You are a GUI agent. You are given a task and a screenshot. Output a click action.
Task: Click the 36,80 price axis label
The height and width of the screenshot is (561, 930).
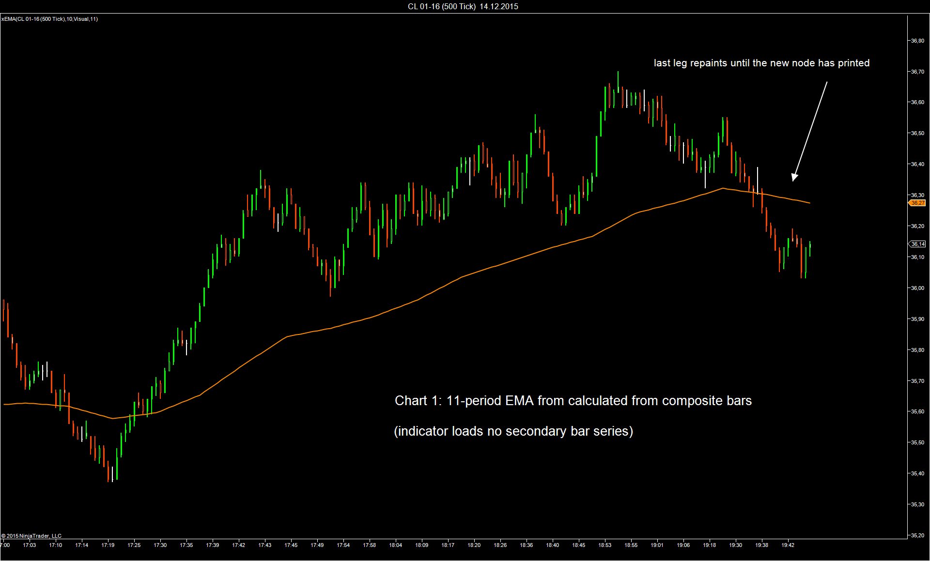pyautogui.click(x=917, y=41)
